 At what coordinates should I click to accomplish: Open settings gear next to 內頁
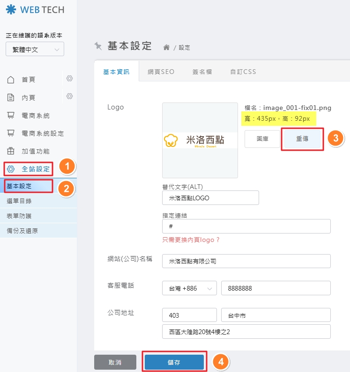69,96
